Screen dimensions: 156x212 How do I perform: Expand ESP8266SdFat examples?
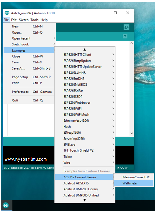click(85, 91)
